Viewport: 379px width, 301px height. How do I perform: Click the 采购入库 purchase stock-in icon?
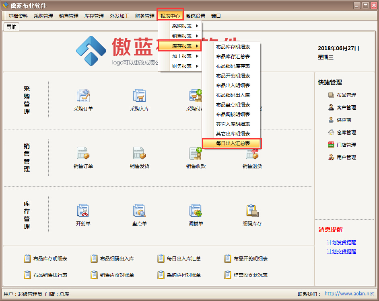click(139, 96)
